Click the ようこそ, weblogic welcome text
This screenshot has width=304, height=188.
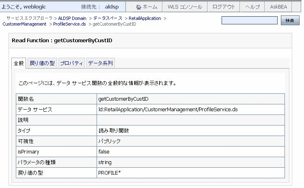coord(24,7)
